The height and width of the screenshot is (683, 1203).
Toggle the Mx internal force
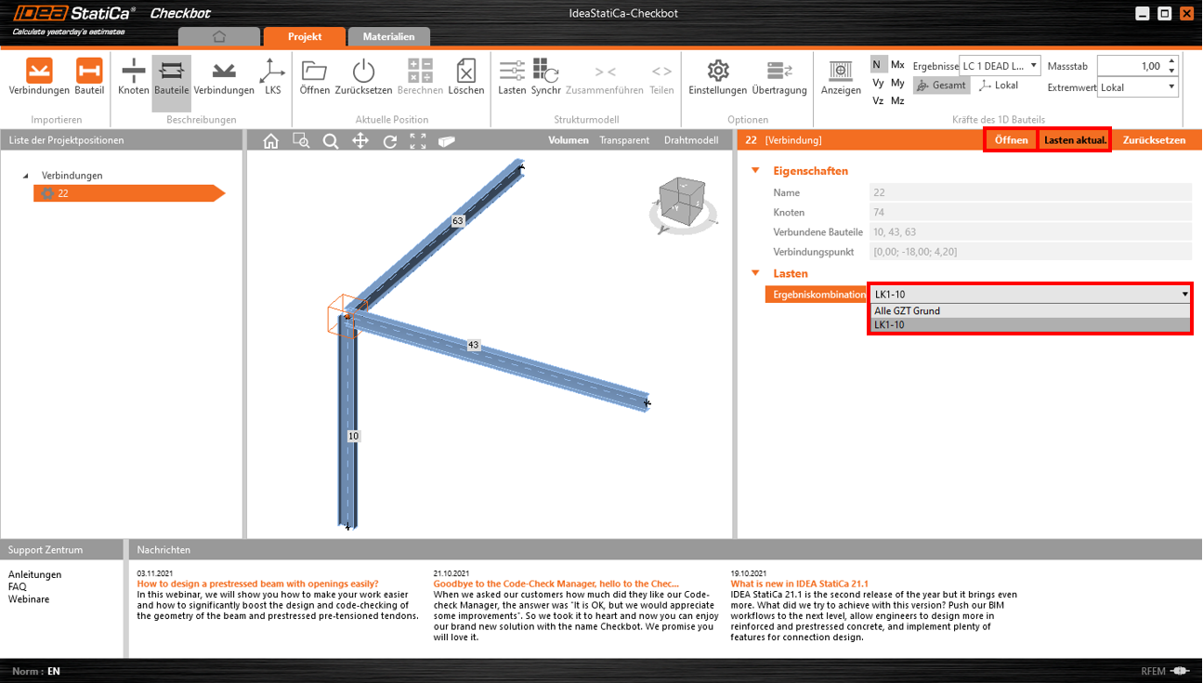(897, 65)
